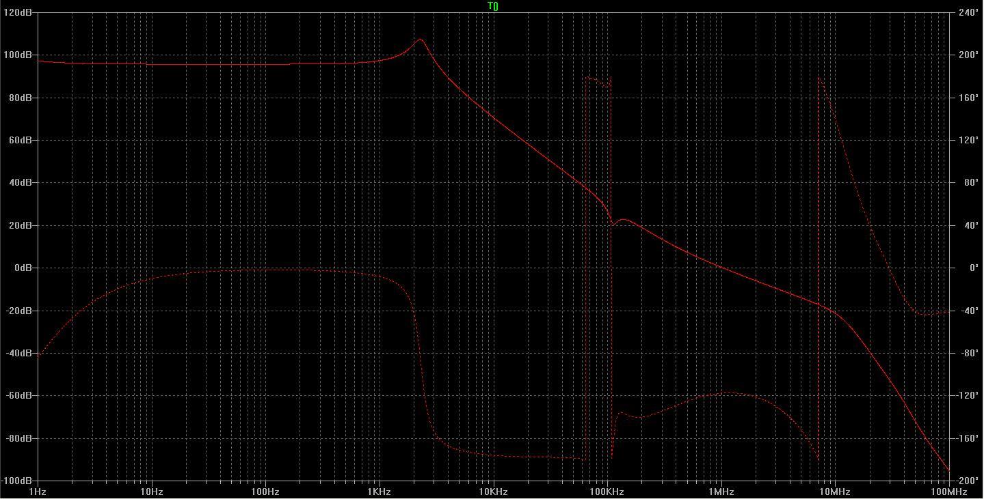Click the -20dB magnitude axis label
The width and height of the screenshot is (984, 499).
pyautogui.click(x=19, y=311)
